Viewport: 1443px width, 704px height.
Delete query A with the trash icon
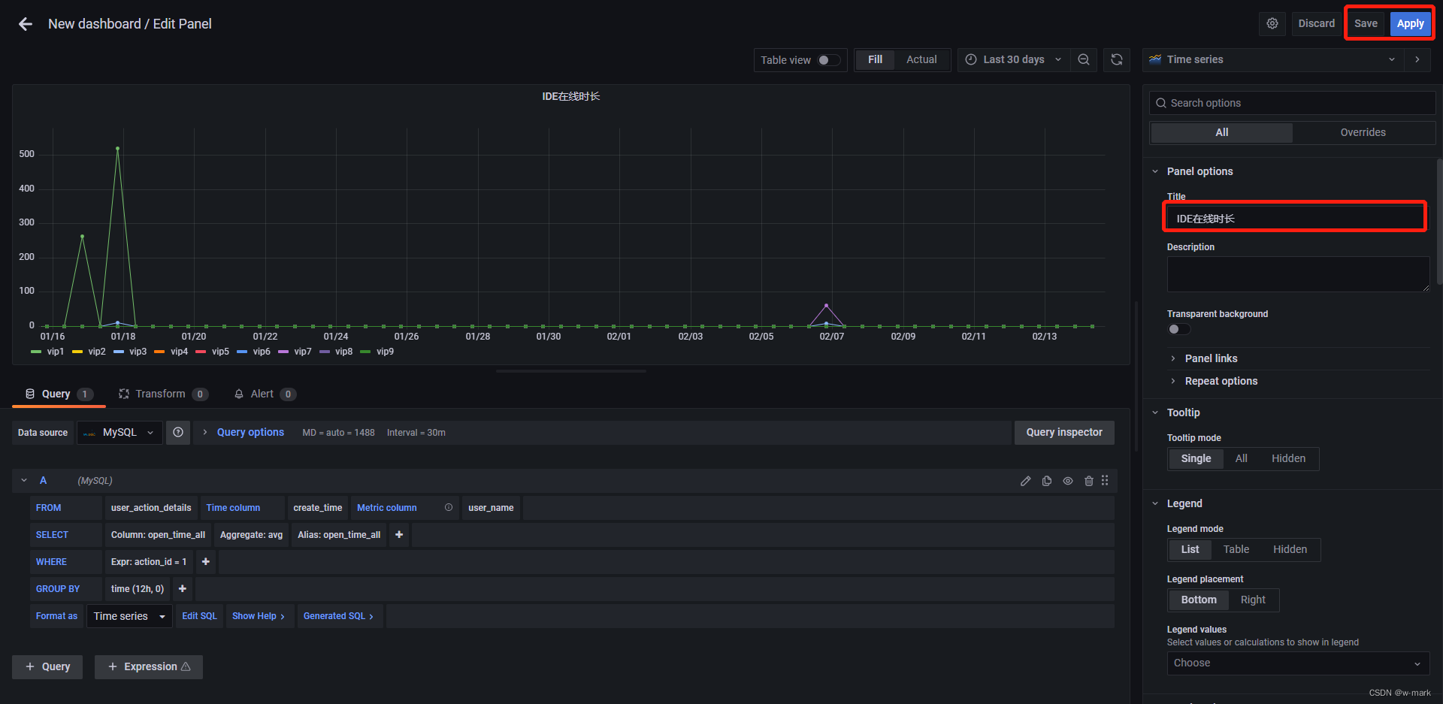[1088, 480]
